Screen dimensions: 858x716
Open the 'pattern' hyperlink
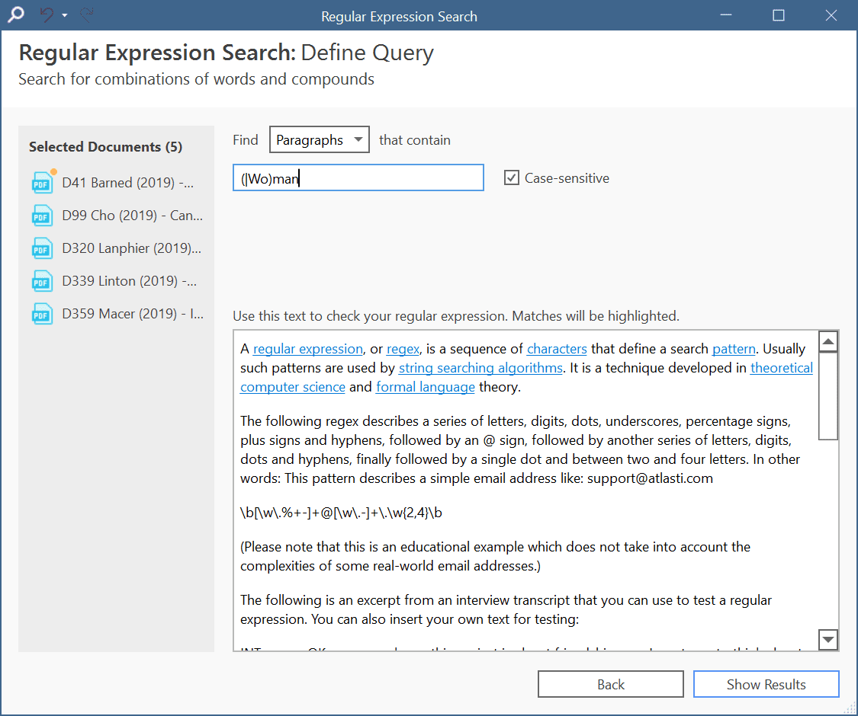(733, 349)
